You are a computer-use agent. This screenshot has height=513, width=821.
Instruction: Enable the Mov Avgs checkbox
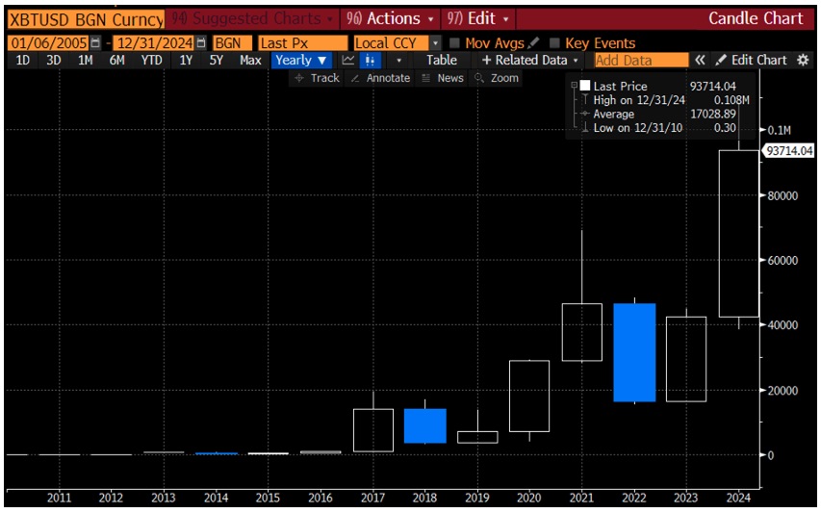[x=454, y=43]
